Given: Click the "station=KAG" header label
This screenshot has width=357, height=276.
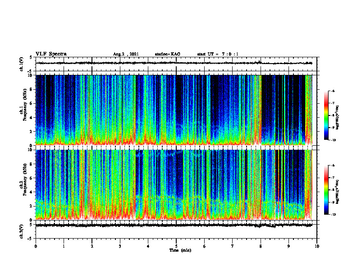Looking at the screenshot, I should tap(167, 54).
